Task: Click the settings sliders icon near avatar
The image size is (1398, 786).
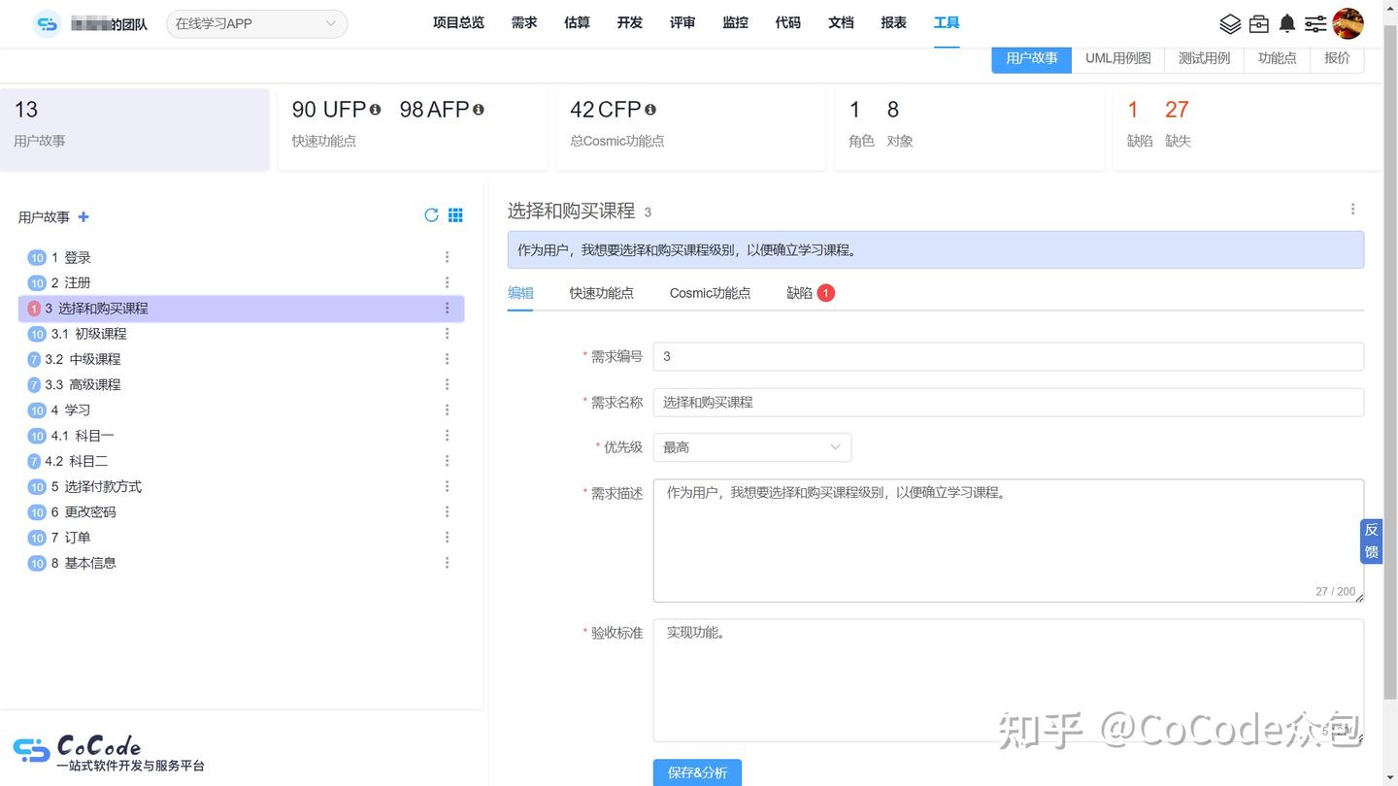Action: coord(1315,23)
